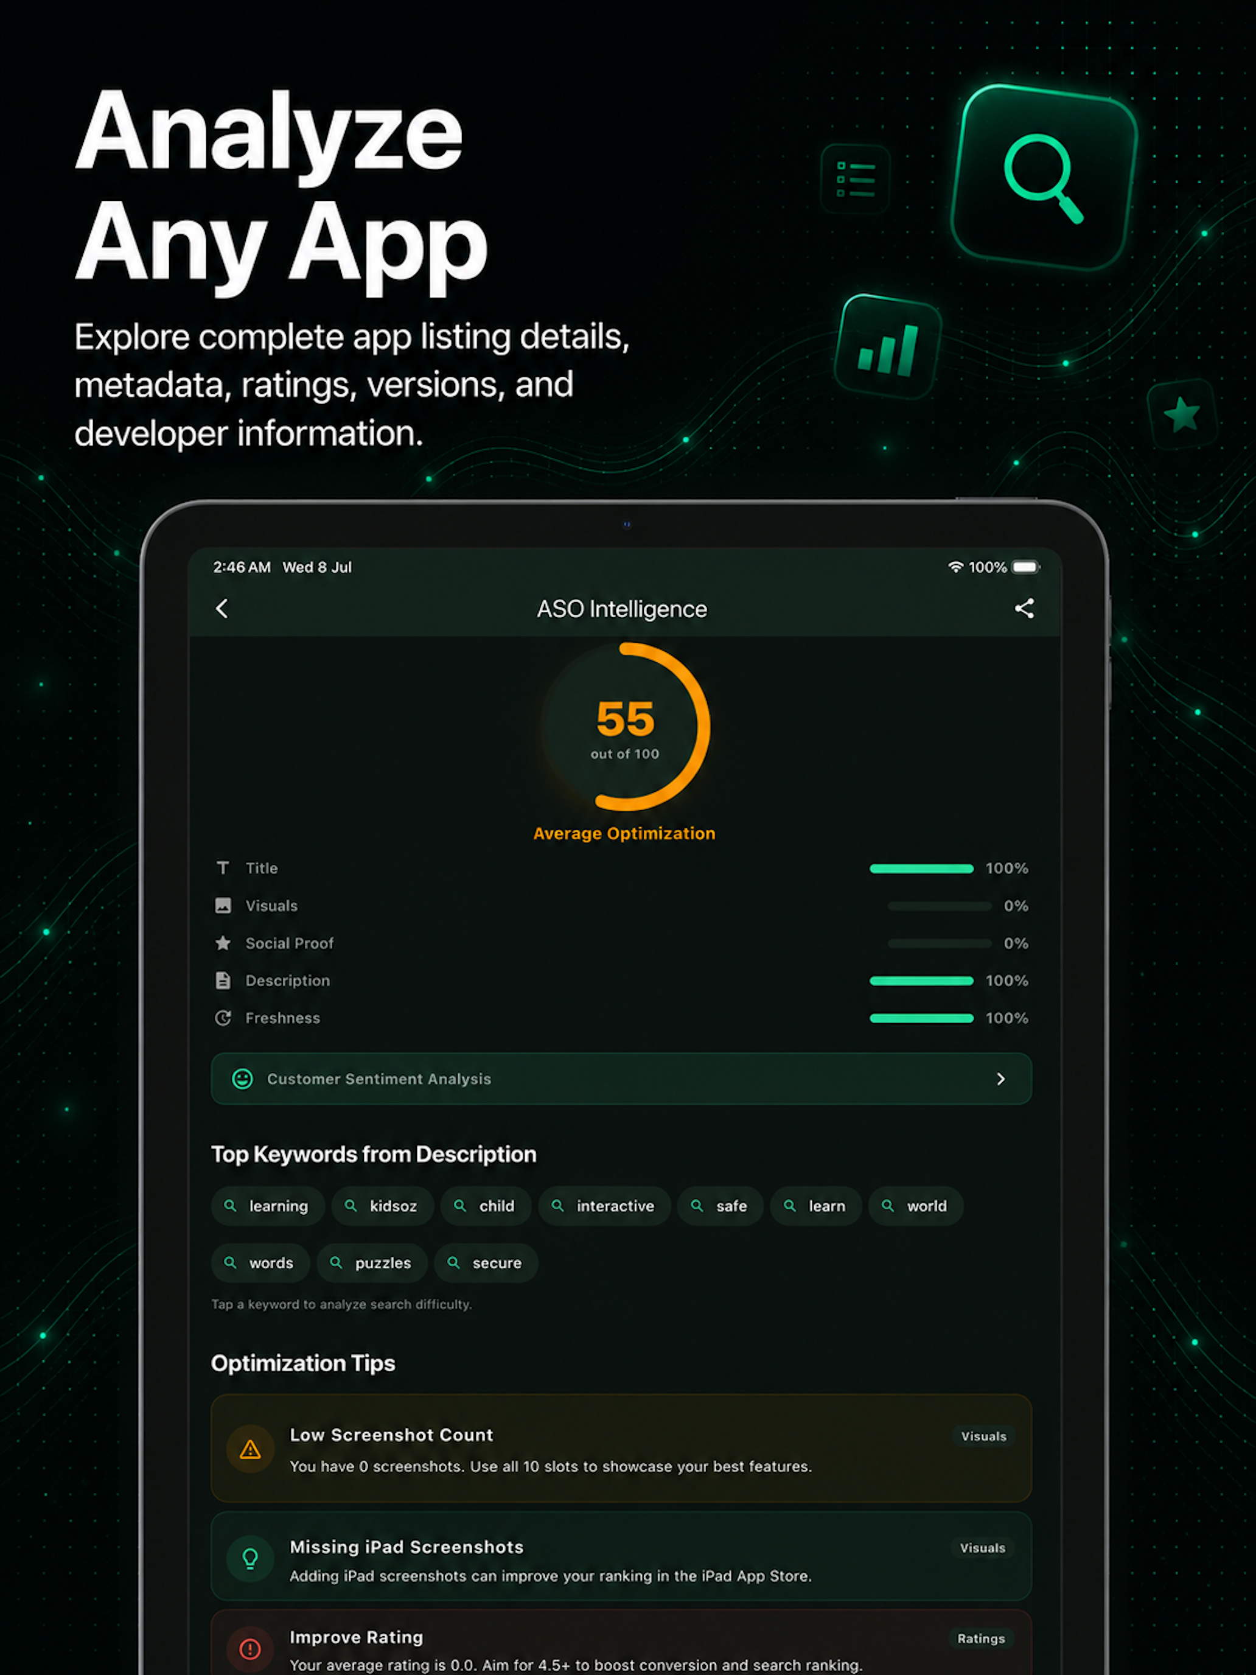
Task: Select the 'interactive' keyword chip
Action: point(605,1206)
